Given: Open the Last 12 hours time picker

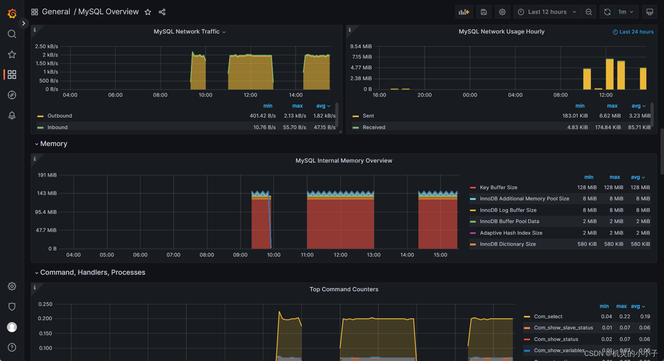Looking at the screenshot, I should tap(547, 12).
